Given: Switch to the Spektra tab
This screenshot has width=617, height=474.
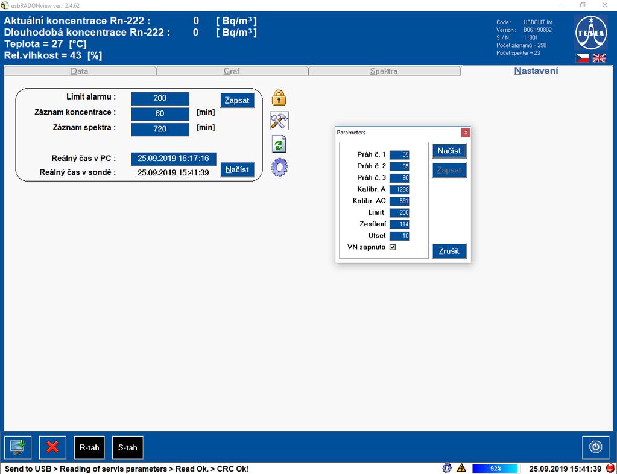Looking at the screenshot, I should 384,71.
